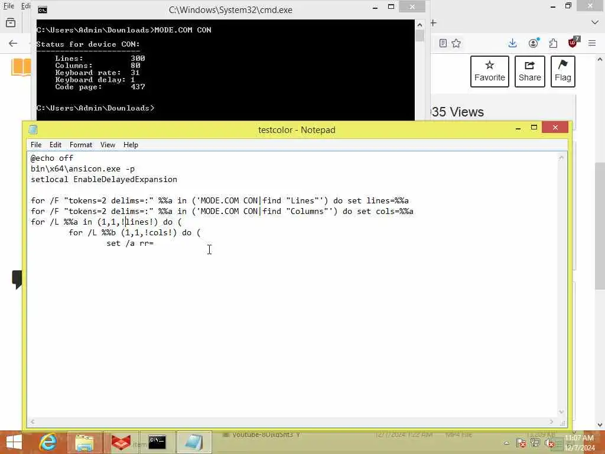The width and height of the screenshot is (605, 454).
Task: Click the orange book logo on webpage
Action: click(x=21, y=67)
